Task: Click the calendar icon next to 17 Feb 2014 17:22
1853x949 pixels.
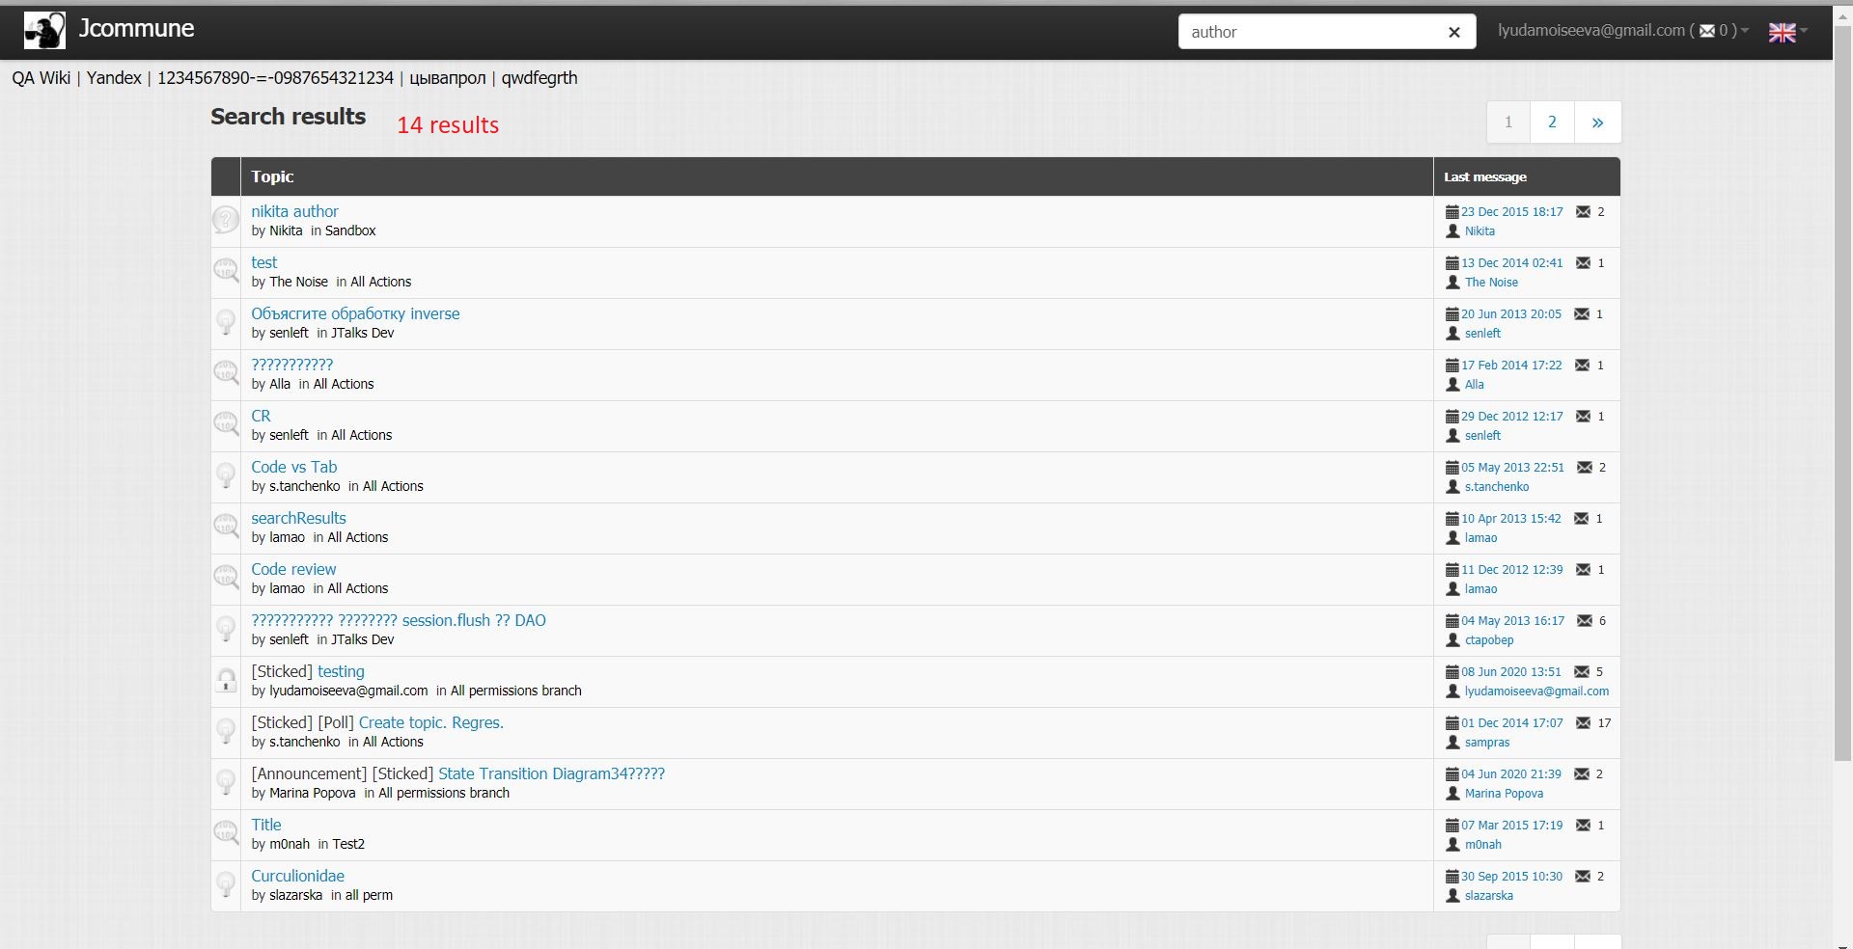Action: [1452, 366]
